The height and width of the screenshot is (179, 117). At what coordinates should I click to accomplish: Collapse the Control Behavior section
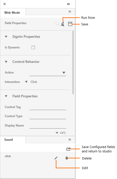click(x=6, y=62)
